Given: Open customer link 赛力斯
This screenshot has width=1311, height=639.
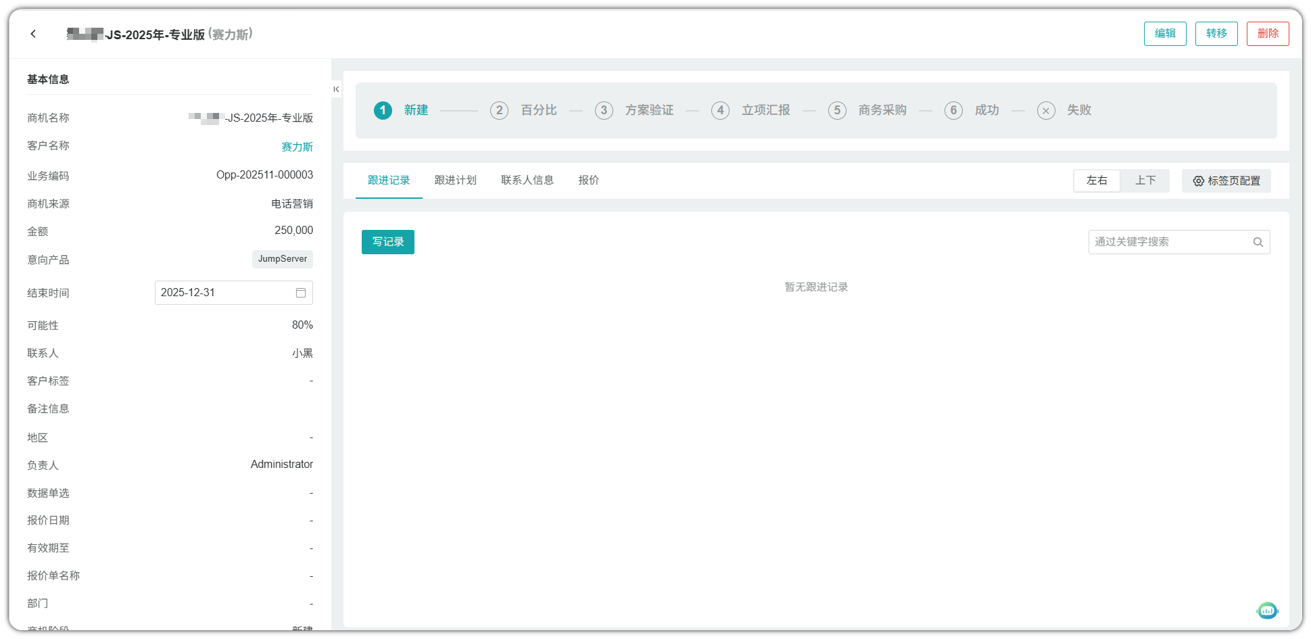Looking at the screenshot, I should 297,147.
